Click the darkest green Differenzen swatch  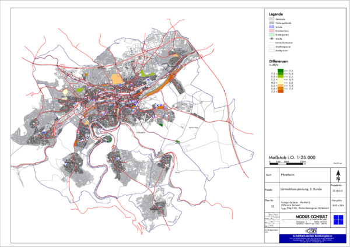pos(280,69)
